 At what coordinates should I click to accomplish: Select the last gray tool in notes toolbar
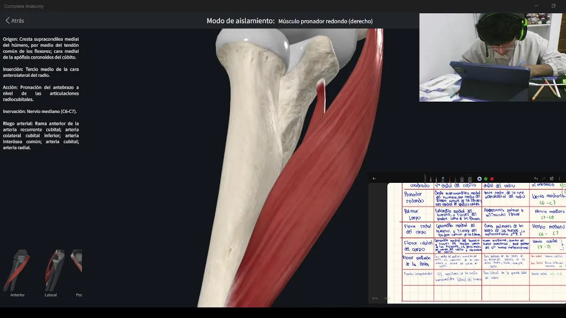pyautogui.click(x=470, y=179)
